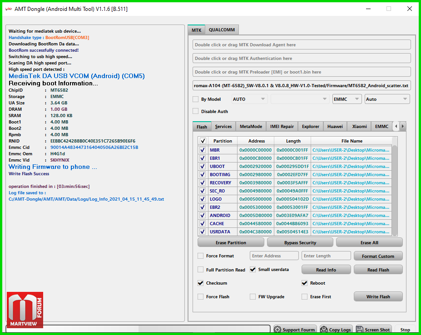Click the Screen Shot save icon
Image resolution: width=421 pixels, height=335 pixels.
click(360, 330)
